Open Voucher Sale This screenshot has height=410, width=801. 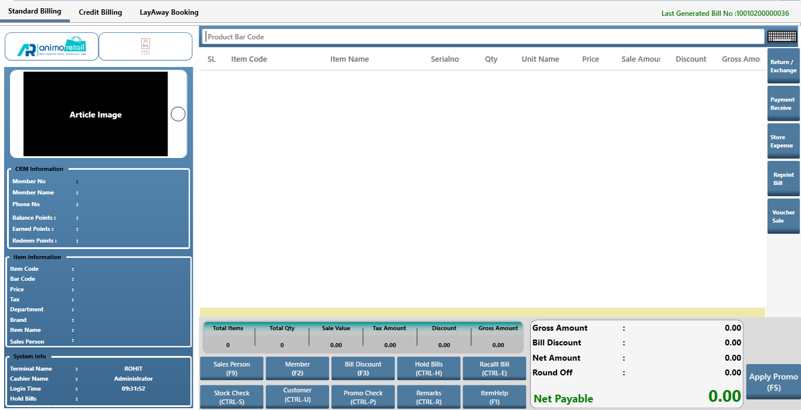(783, 216)
